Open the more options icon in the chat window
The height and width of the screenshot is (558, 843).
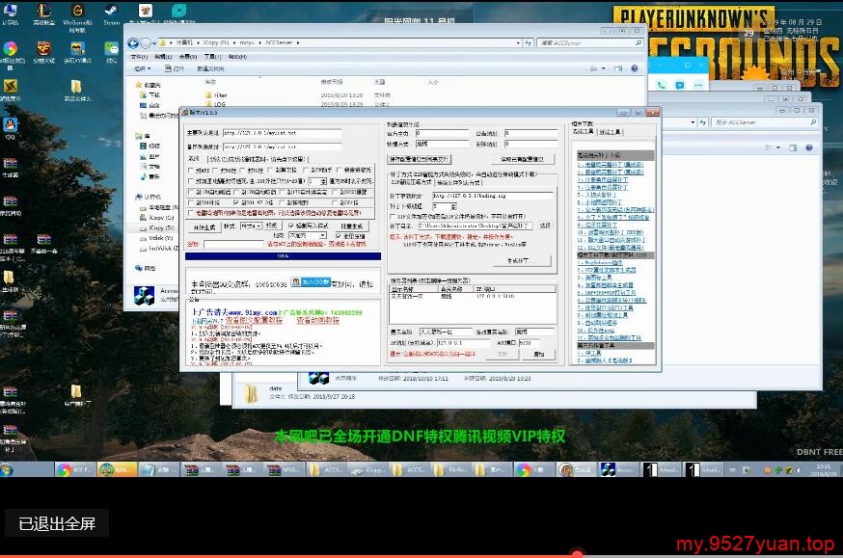[698, 84]
